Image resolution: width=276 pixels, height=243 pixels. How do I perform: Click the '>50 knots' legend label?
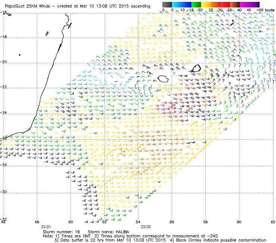tap(266, 10)
